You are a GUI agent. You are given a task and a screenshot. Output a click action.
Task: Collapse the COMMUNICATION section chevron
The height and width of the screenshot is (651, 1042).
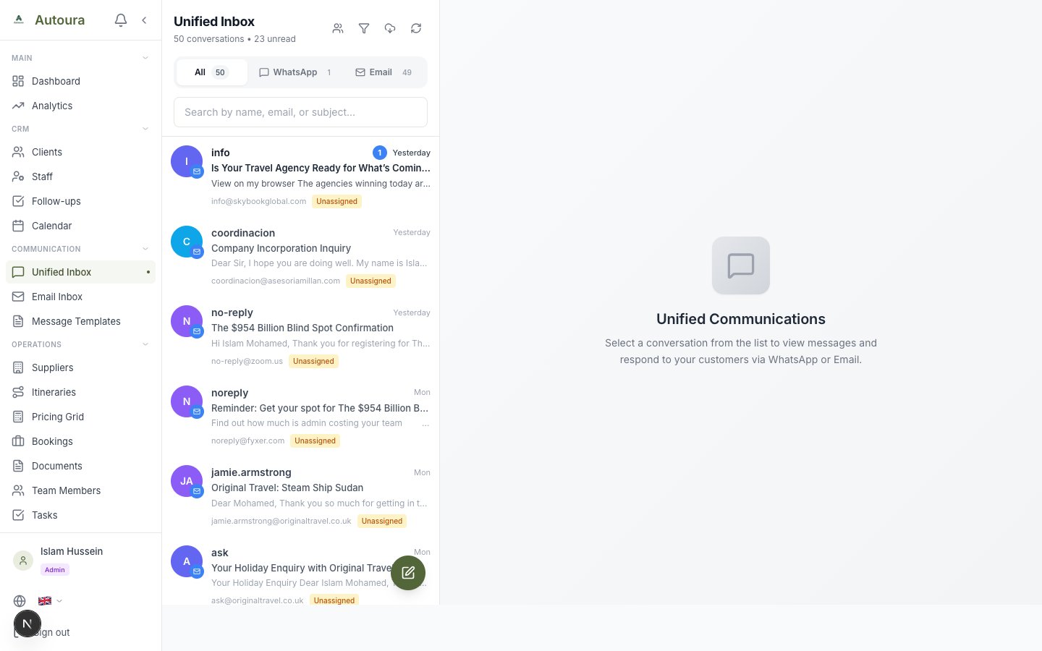pos(145,249)
